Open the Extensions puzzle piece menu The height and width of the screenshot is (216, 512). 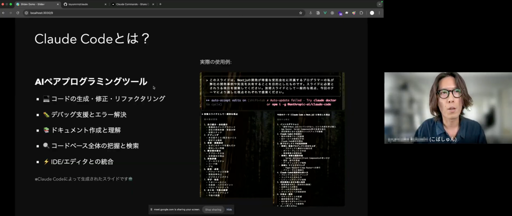(361, 13)
